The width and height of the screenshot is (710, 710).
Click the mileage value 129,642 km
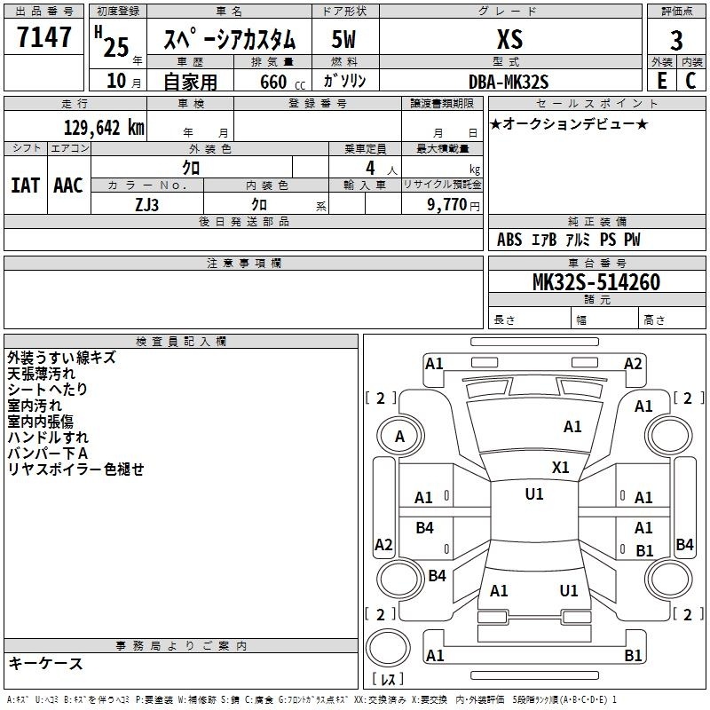pos(104,128)
